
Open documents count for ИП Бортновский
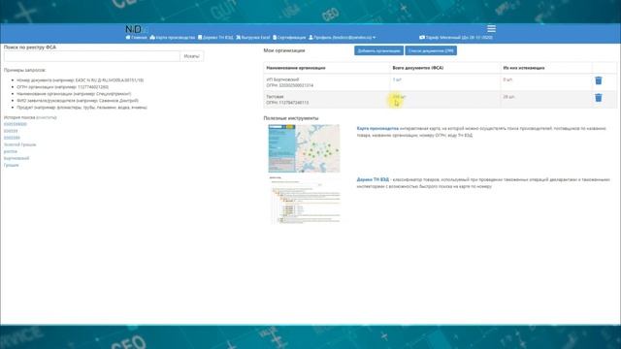point(397,79)
